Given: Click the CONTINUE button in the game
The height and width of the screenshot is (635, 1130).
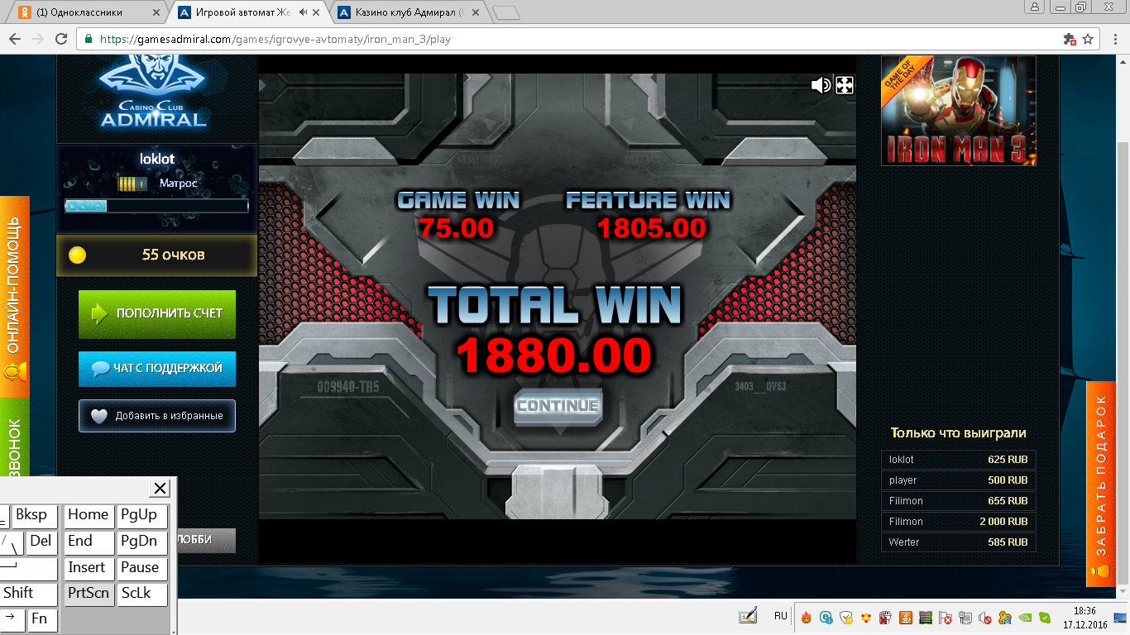Looking at the screenshot, I should point(557,406).
